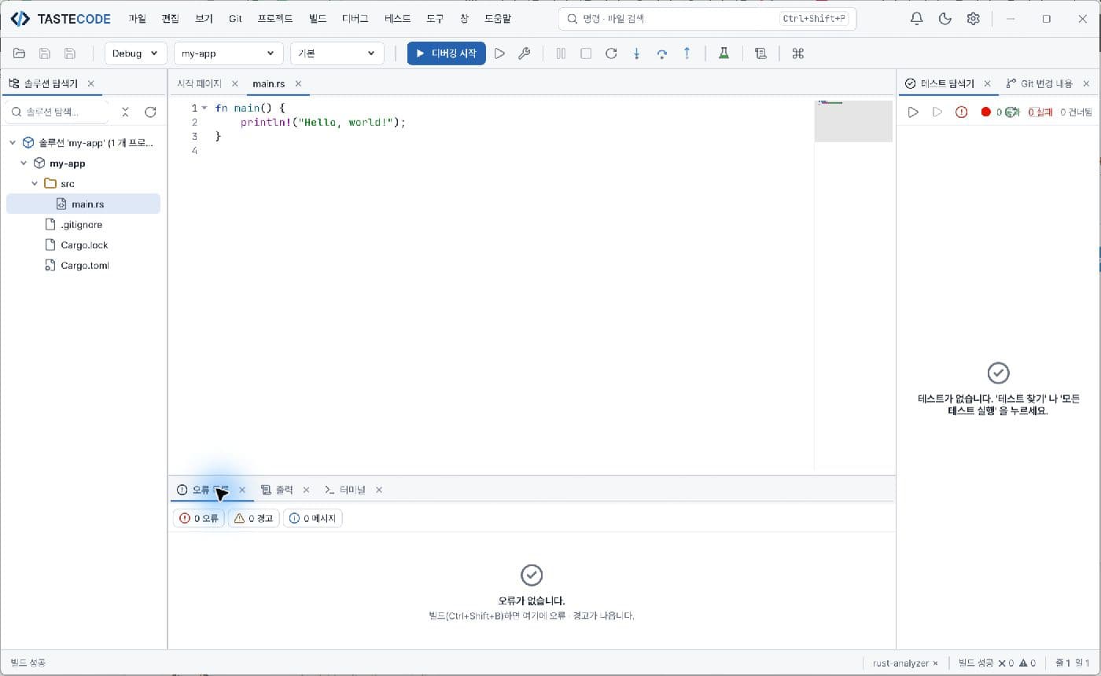Click the open folder toolbar icon

point(19,53)
